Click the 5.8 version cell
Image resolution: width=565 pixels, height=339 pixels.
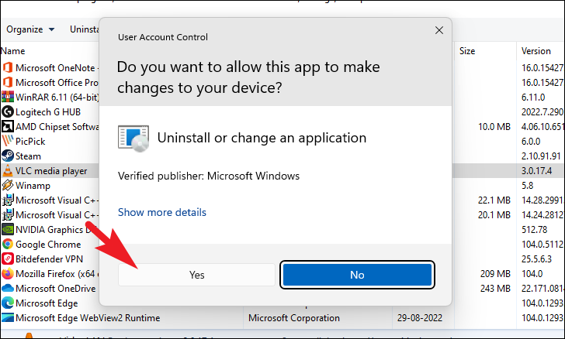[x=528, y=186]
